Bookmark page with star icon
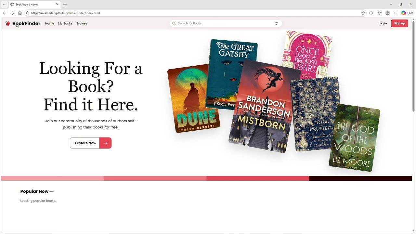Viewport: 416px width, 234px height. click(363, 13)
